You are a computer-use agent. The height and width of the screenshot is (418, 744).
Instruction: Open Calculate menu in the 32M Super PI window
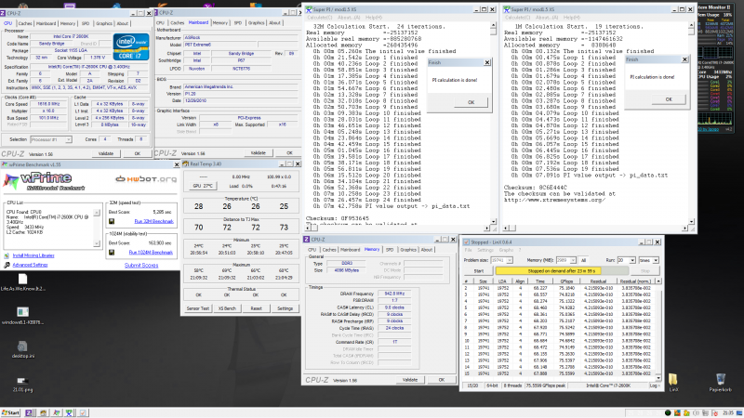pos(319,18)
